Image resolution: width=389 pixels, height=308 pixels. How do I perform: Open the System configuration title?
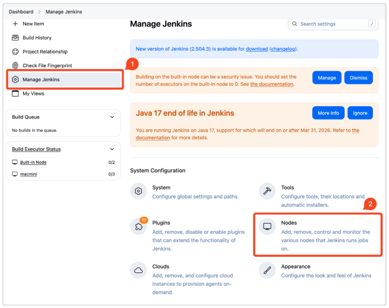coord(161,187)
